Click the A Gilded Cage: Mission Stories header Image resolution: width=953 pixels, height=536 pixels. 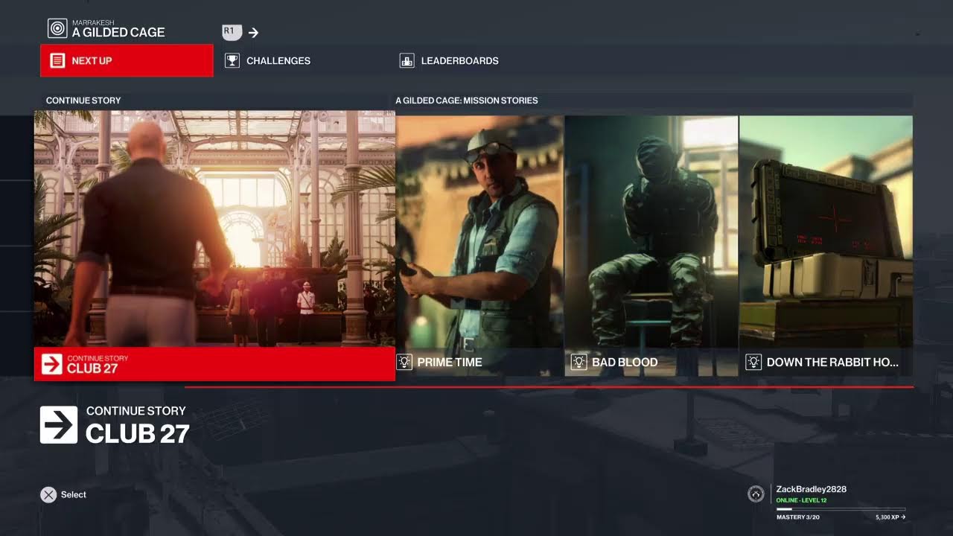[x=467, y=100]
